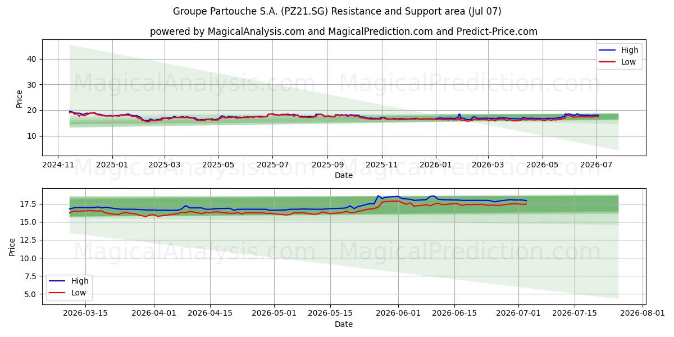
Task: Click the '2026-03-15' tick label
Action: pos(86,313)
